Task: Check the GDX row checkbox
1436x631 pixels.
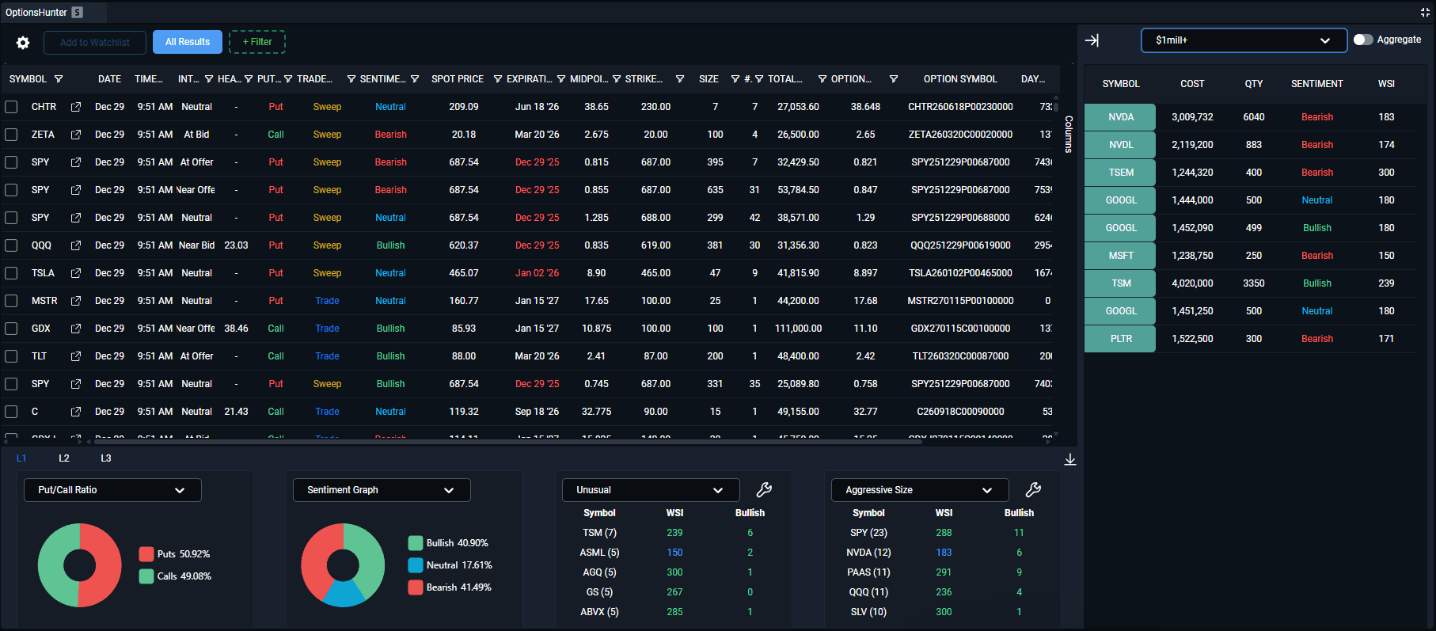Action: [11, 329]
